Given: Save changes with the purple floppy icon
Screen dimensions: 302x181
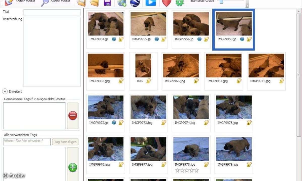Looking at the screenshot, I should tap(107, 3).
